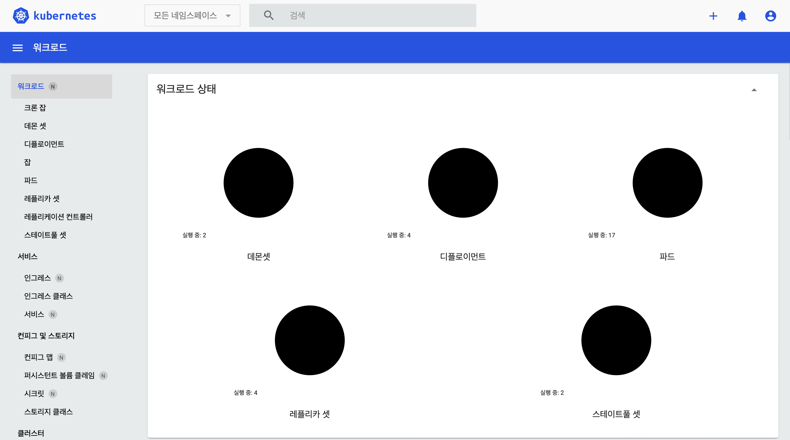Open the notifications bell icon
Screen dimensions: 790x440
(x=742, y=16)
